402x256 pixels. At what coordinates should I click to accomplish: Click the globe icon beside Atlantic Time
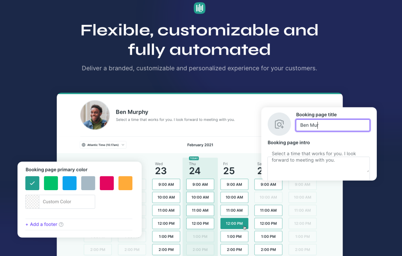[x=84, y=145]
